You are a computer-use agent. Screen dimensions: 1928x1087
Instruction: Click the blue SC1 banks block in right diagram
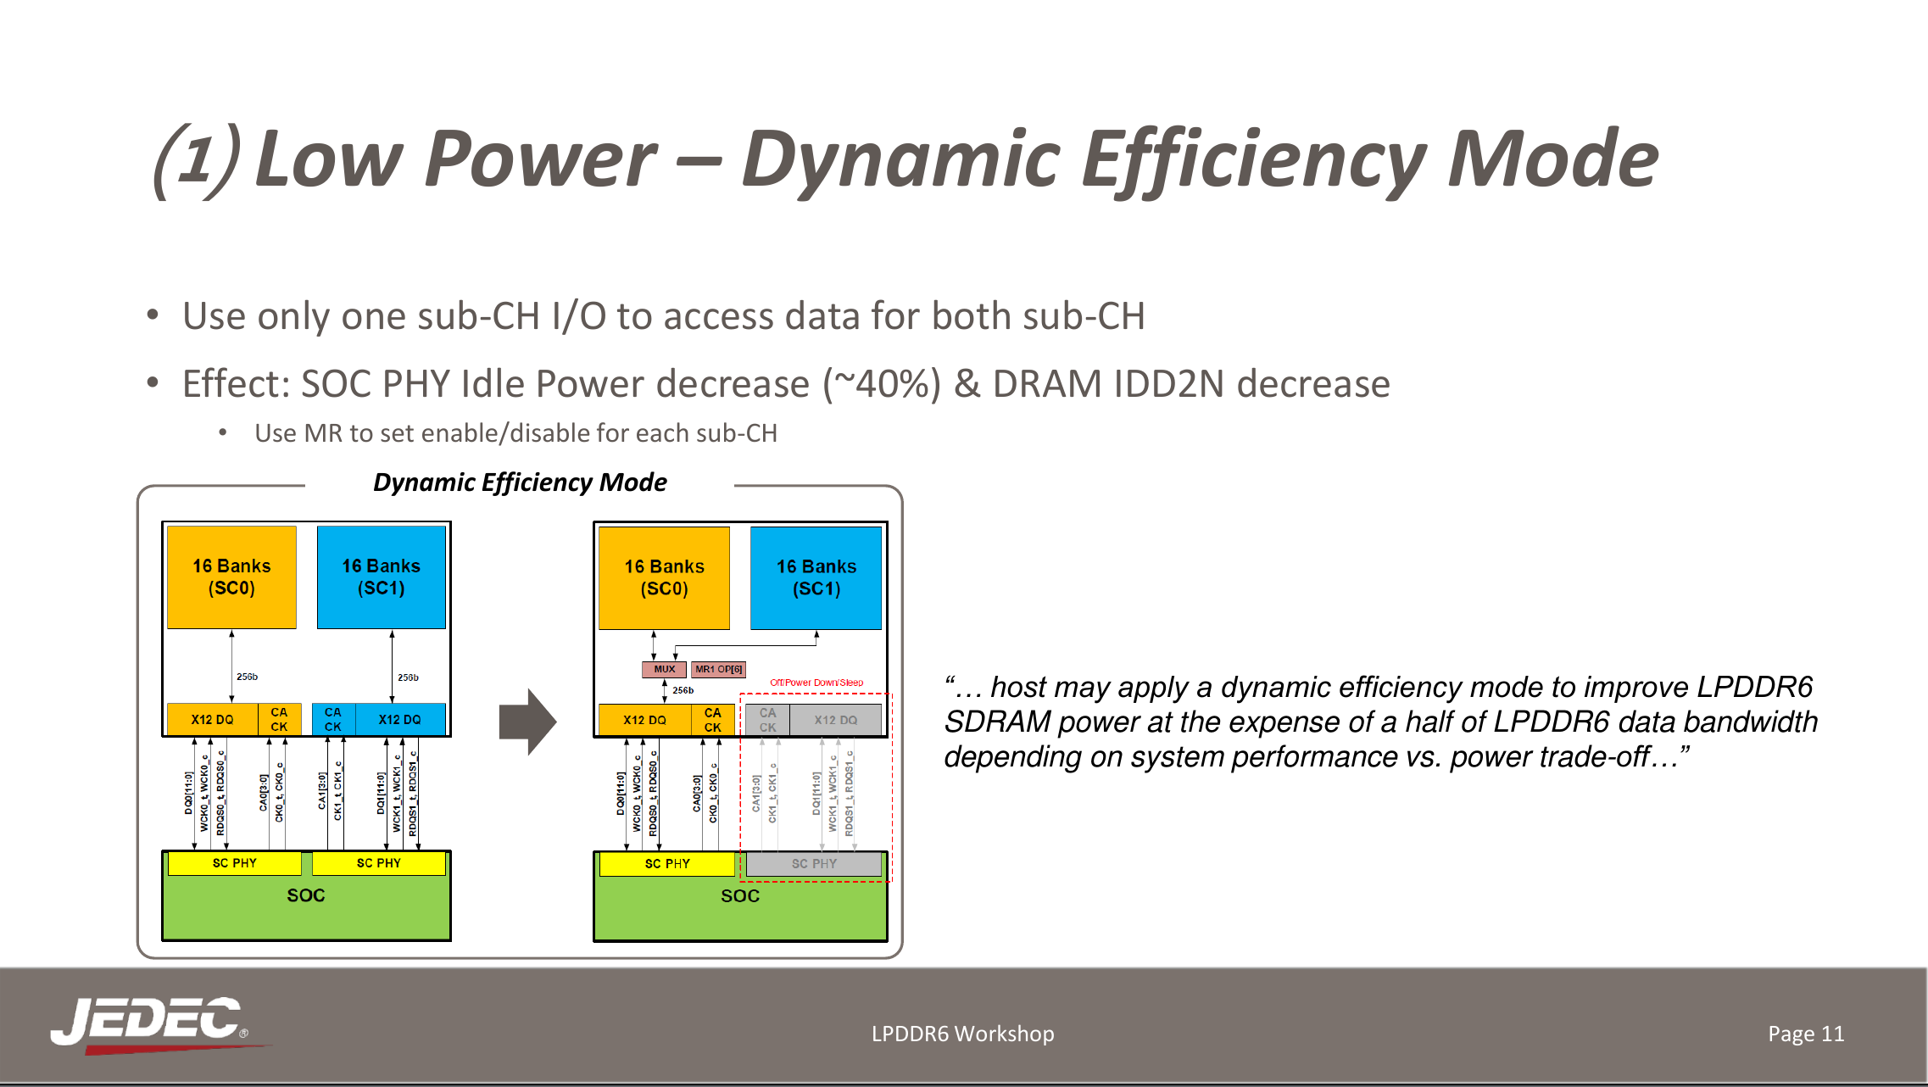tap(816, 577)
